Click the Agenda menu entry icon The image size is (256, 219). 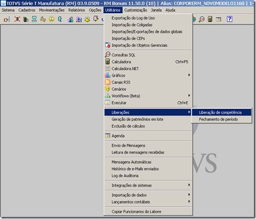pos(108,136)
